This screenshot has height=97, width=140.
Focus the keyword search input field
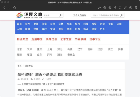click(x=54, y=15)
